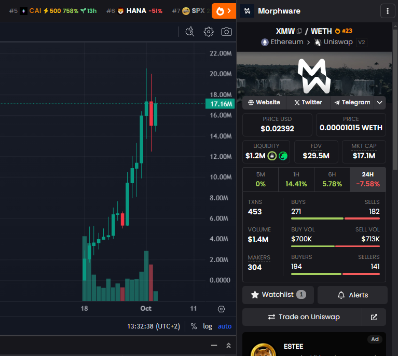This screenshot has width=398, height=356.
Task: Toggle auto scale on the chart
Action: (225, 326)
